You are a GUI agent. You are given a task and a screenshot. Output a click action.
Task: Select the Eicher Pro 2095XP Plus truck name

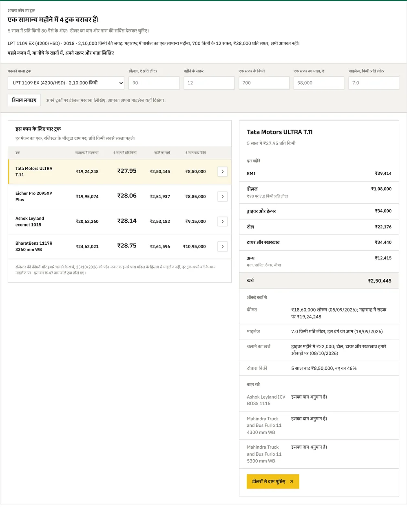[x=34, y=197]
